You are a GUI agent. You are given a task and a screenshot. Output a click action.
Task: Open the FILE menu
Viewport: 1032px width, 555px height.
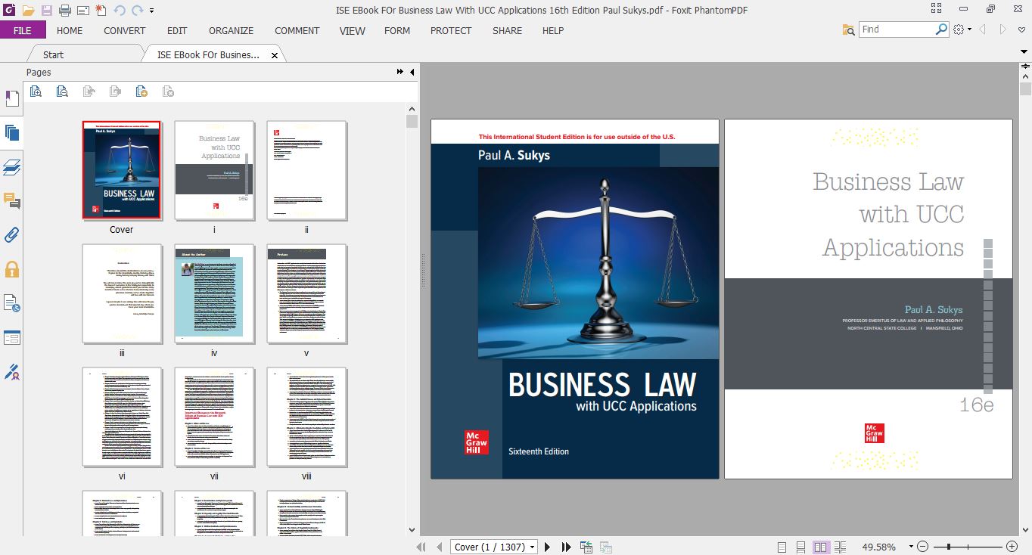(23, 30)
